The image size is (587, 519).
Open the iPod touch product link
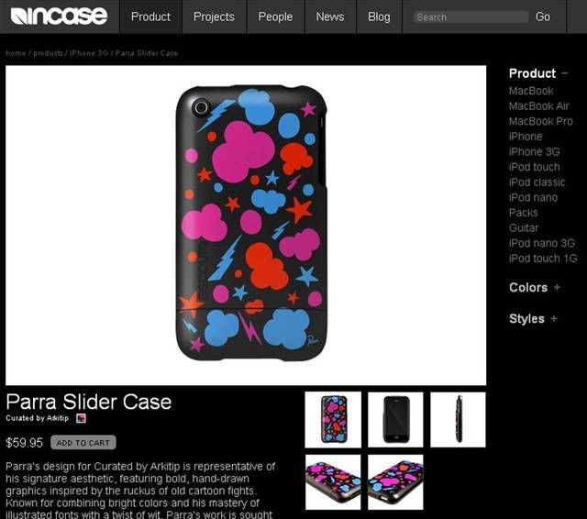(534, 167)
